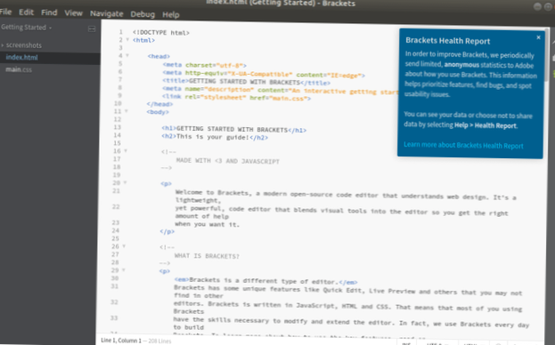Click the DOCTYPE html line of code
This screenshot has height=345, width=555.
point(161,33)
